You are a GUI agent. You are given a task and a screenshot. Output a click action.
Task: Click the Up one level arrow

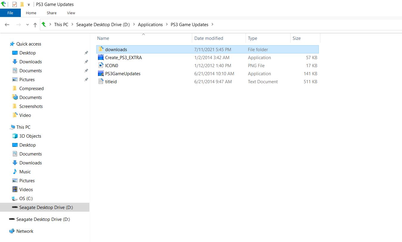pyautogui.click(x=35, y=25)
